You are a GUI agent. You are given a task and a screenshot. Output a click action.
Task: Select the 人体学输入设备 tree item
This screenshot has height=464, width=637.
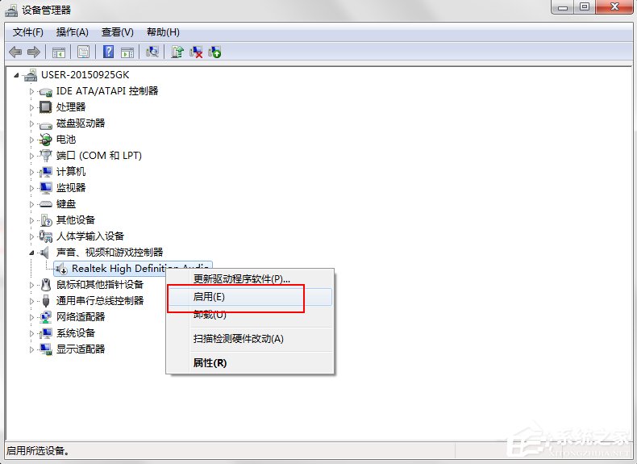(90, 236)
